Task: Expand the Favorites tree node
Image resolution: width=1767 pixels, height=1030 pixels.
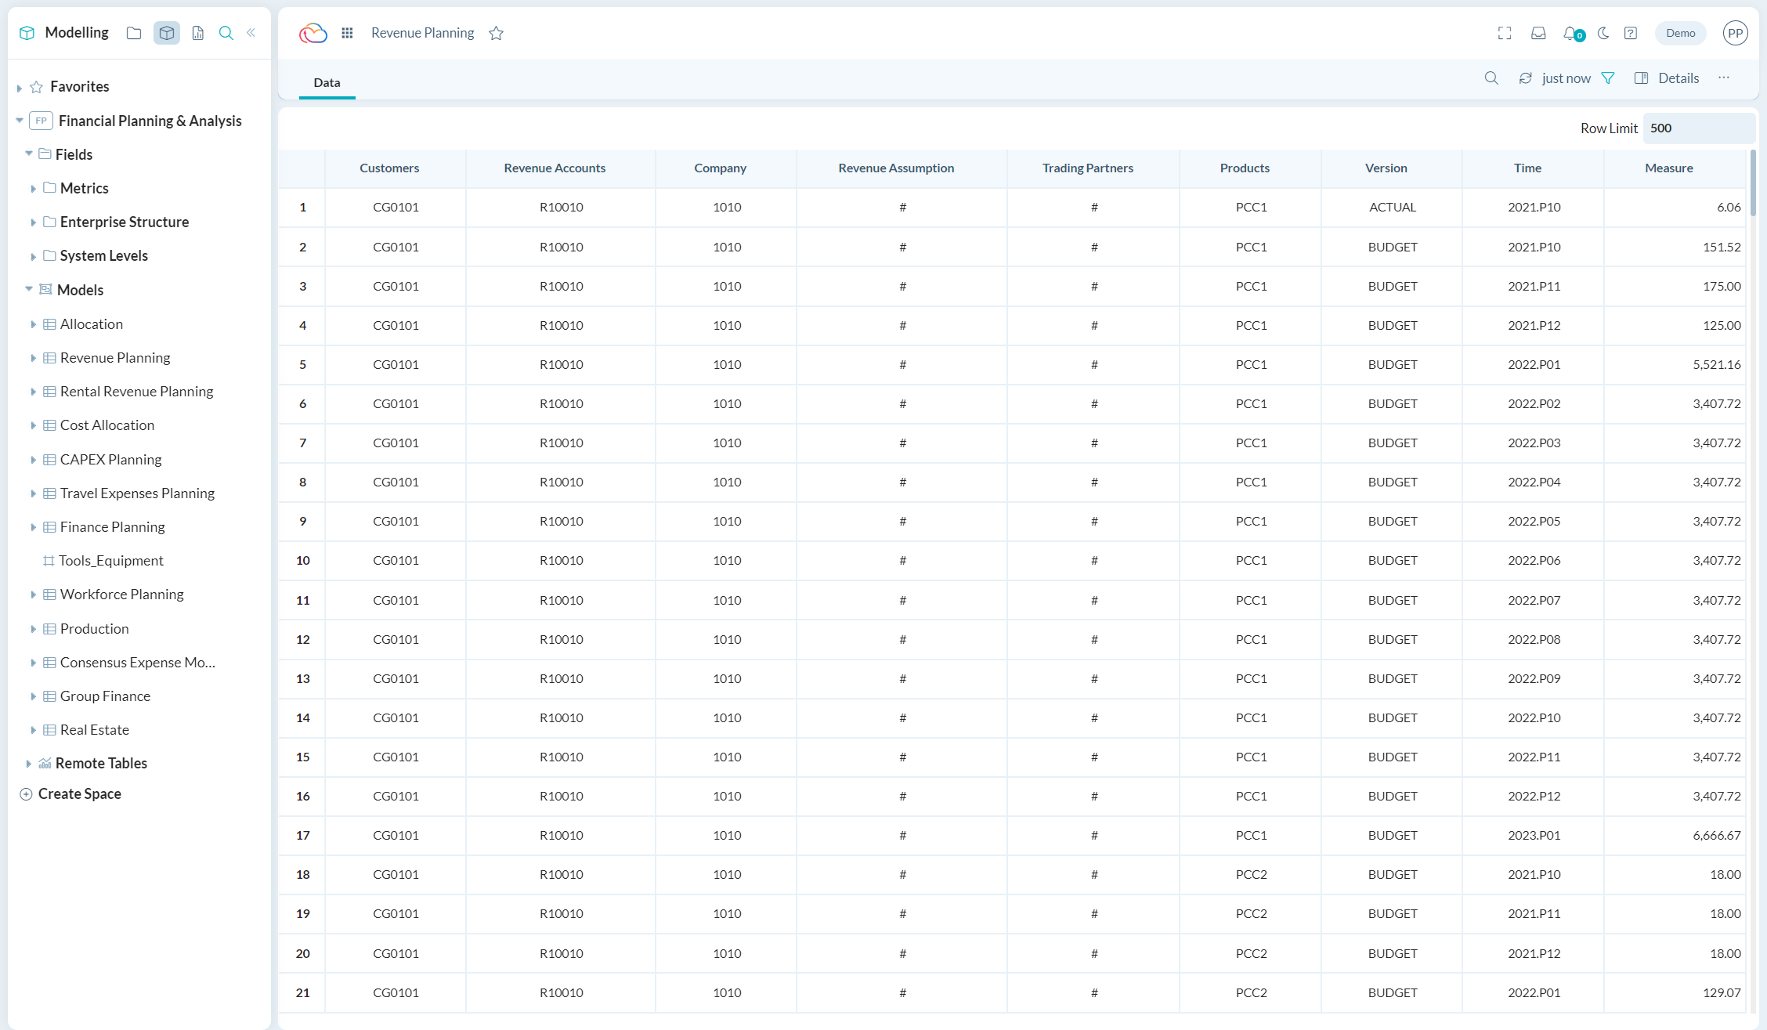Action: (20, 88)
